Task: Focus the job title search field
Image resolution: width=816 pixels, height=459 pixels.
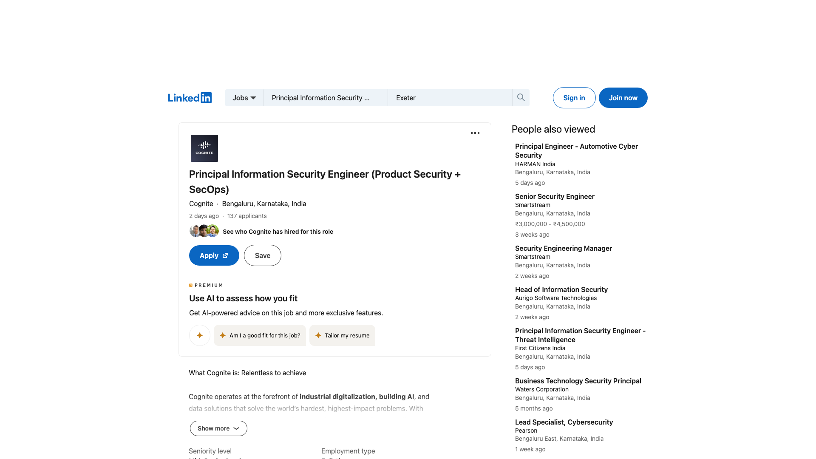Action: click(326, 98)
